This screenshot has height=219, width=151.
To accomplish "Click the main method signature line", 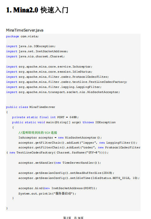I will coord(64,122).
